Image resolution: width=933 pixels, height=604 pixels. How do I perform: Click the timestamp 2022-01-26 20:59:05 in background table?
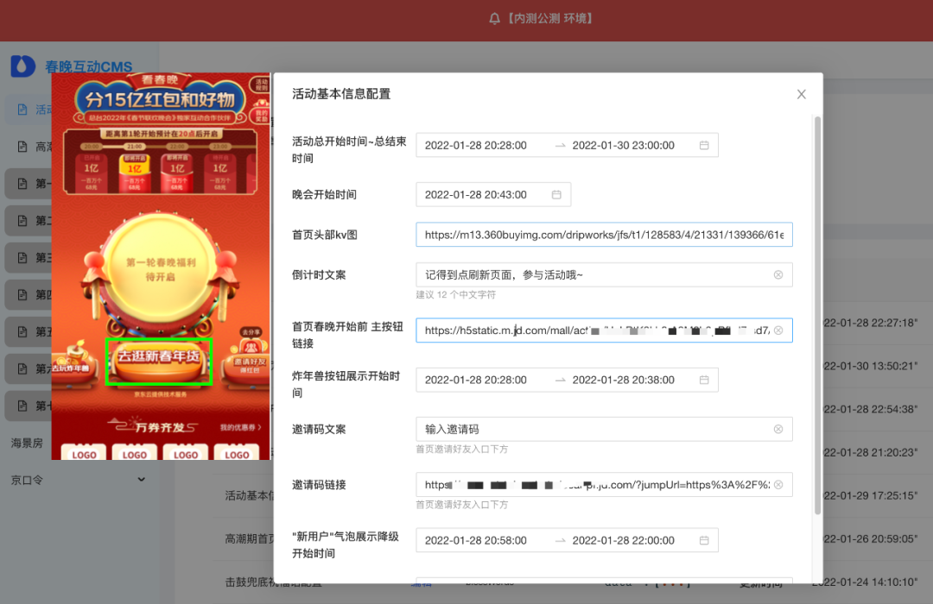pyautogui.click(x=870, y=538)
